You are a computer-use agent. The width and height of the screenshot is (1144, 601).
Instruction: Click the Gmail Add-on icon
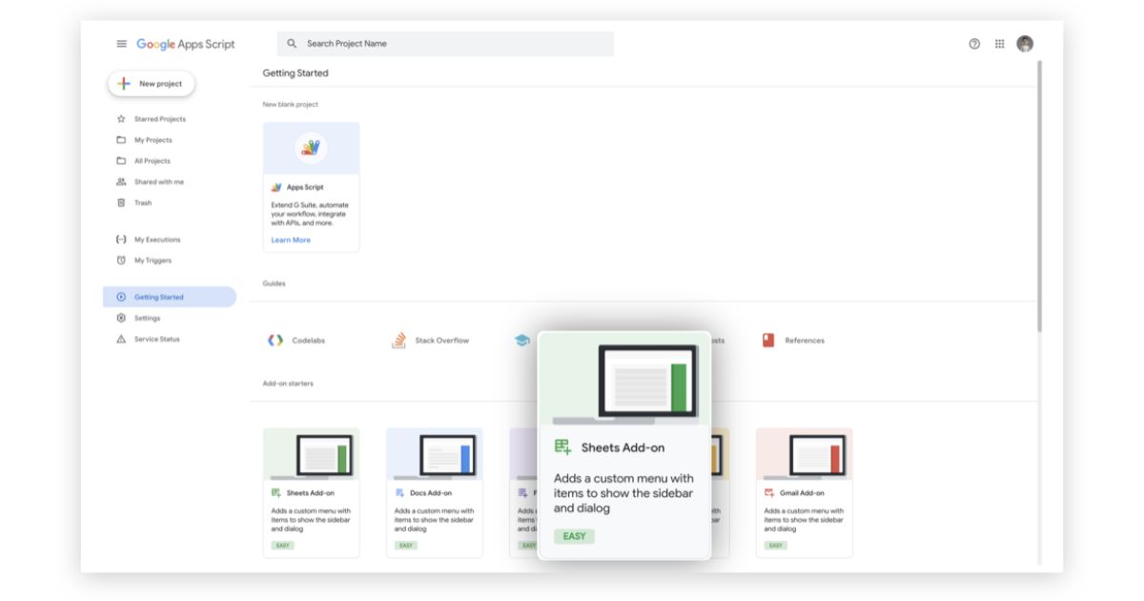[x=769, y=493]
